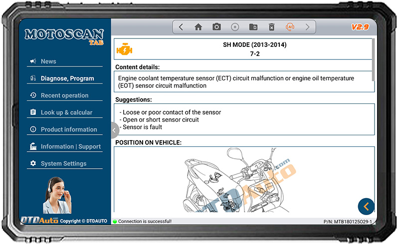Click the Recent operation history icon
The width and height of the screenshot is (399, 244).
pos(33,95)
